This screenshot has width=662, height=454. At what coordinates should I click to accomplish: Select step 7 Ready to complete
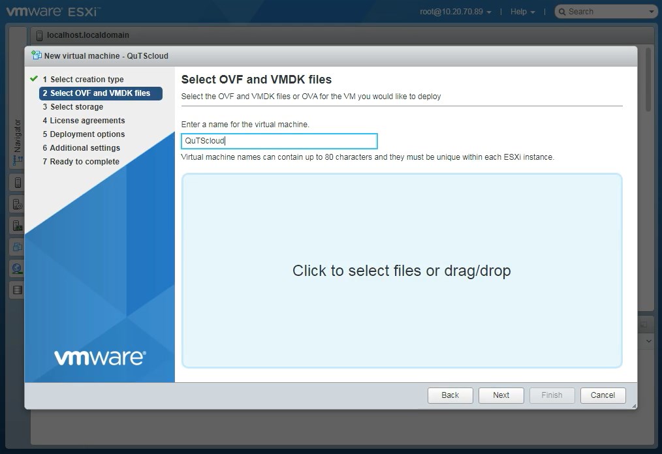click(x=81, y=162)
